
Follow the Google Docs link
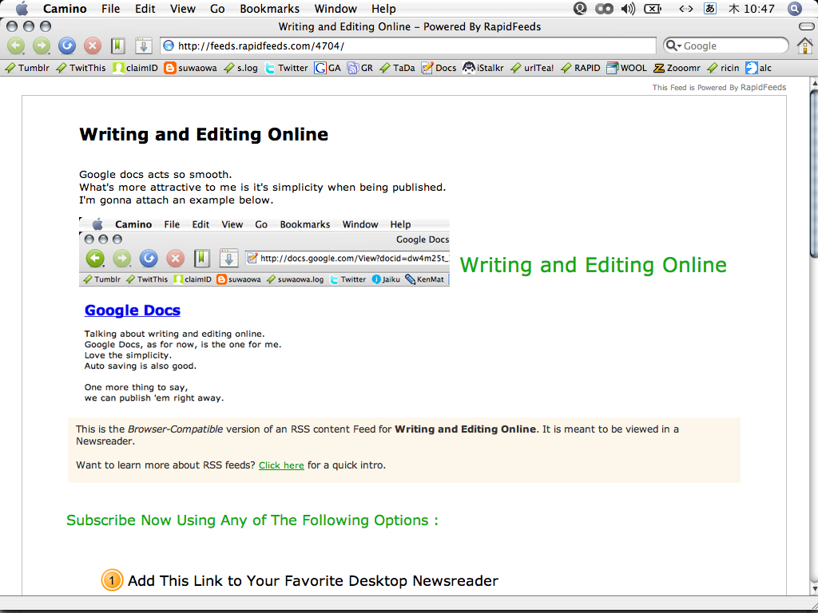pyautogui.click(x=133, y=310)
